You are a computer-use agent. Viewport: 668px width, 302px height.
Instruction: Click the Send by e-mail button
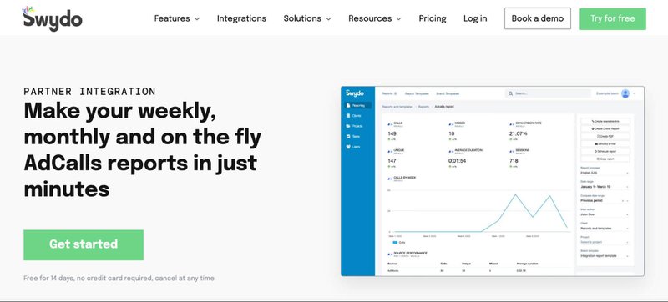click(605, 144)
